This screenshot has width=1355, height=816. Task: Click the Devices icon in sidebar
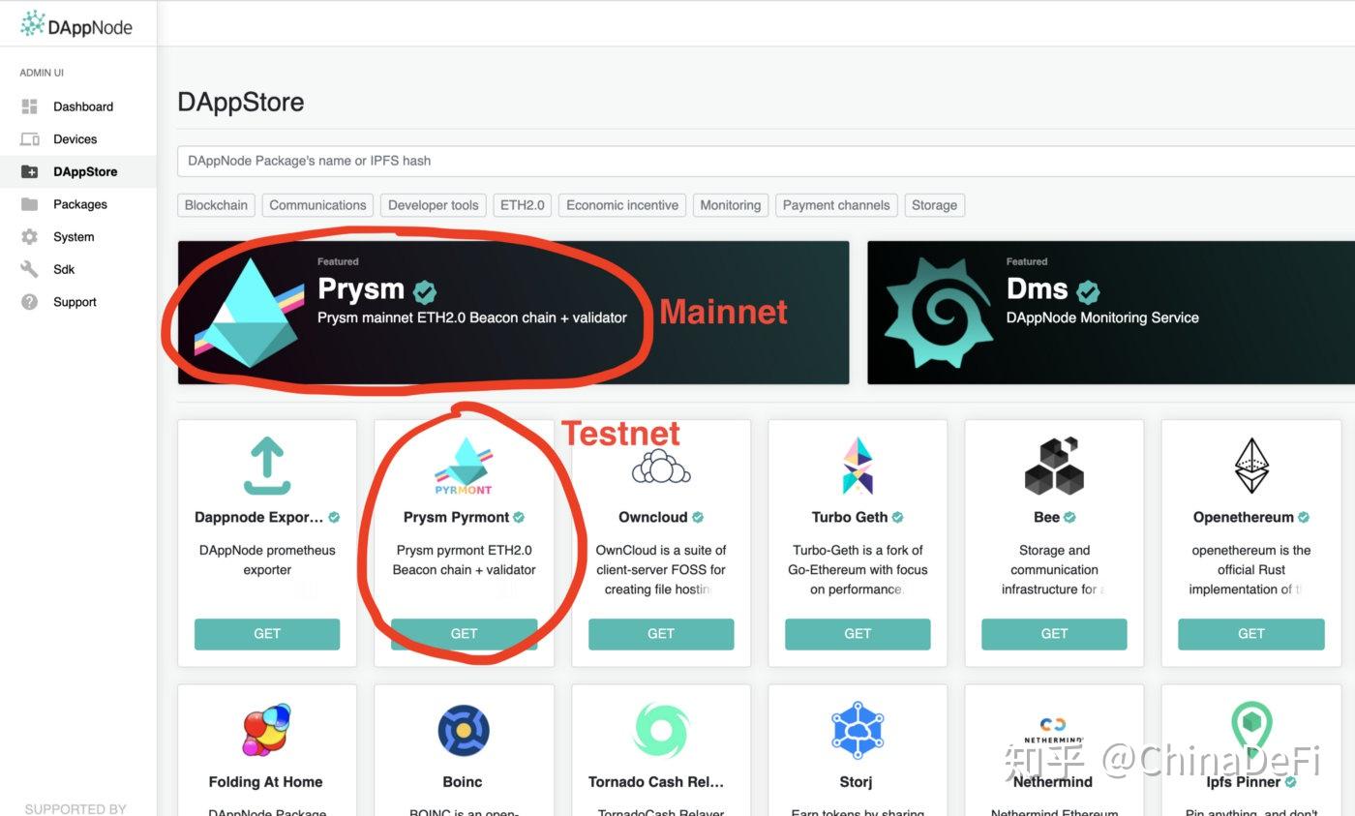point(29,139)
